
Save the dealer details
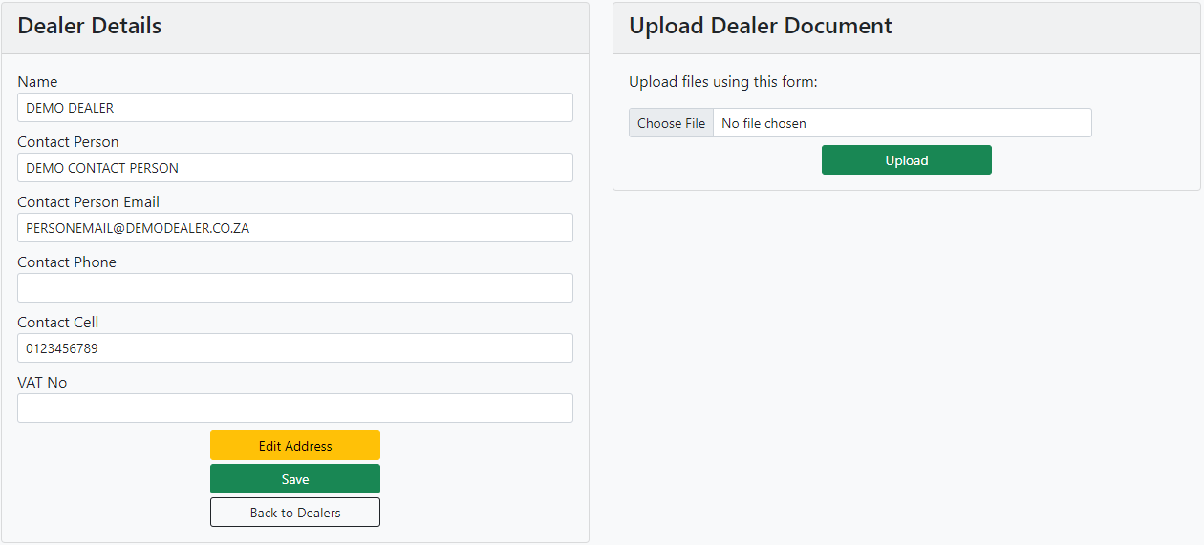coord(294,479)
